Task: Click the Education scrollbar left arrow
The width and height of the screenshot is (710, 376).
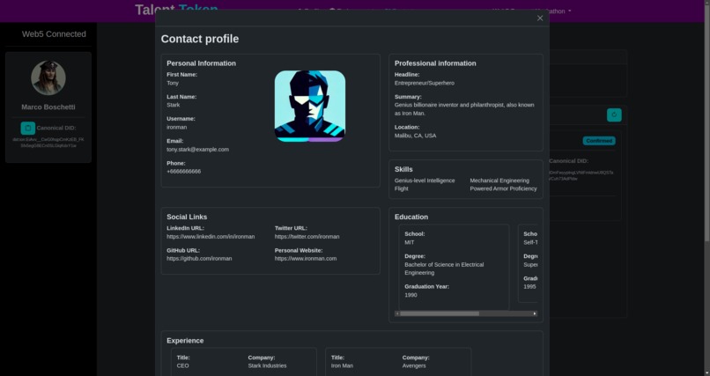Action: coord(397,313)
